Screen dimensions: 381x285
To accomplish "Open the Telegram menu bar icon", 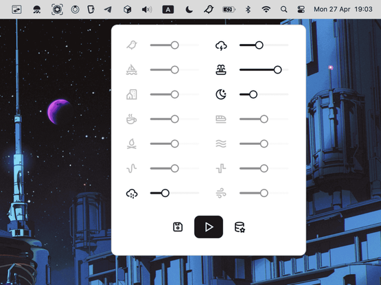I will (x=108, y=10).
